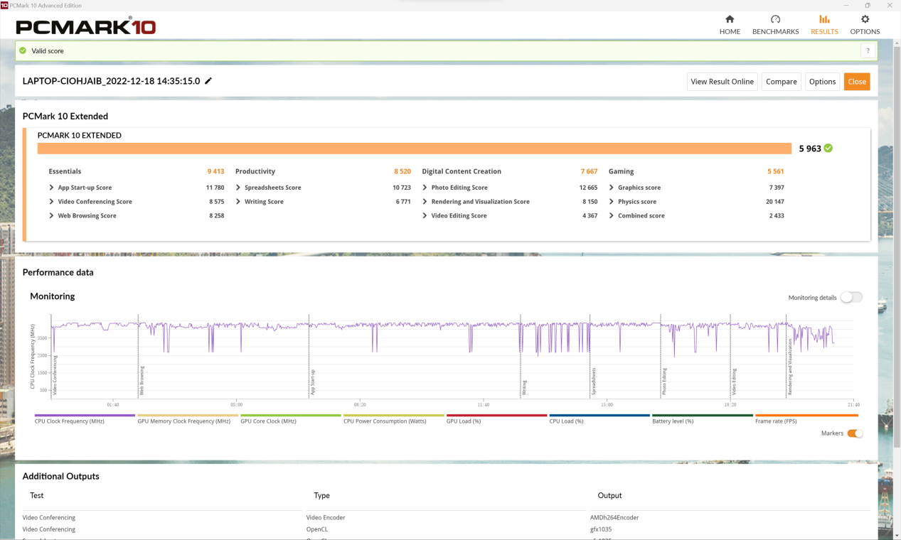Open the Benchmarks gauge icon
The height and width of the screenshot is (540, 901).
pyautogui.click(x=775, y=20)
